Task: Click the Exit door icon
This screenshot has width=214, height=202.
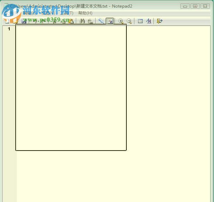Action: [x=160, y=21]
